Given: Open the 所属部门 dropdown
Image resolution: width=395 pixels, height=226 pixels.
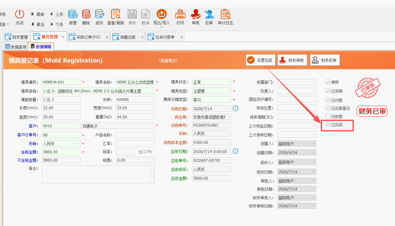Looking at the screenshot, I should [x=314, y=82].
